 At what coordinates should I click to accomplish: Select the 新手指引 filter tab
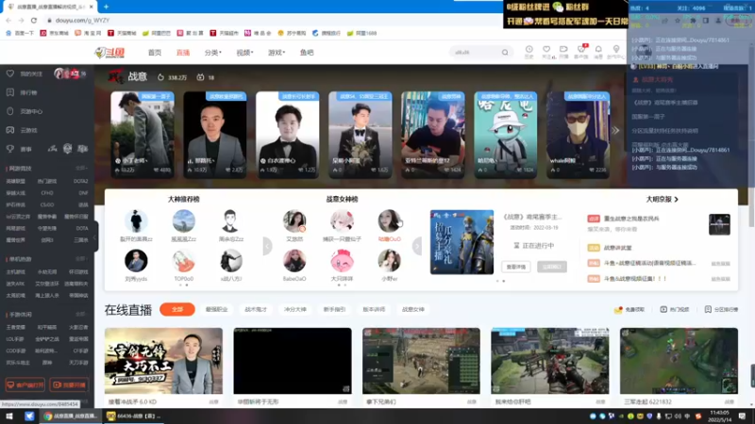[334, 310]
